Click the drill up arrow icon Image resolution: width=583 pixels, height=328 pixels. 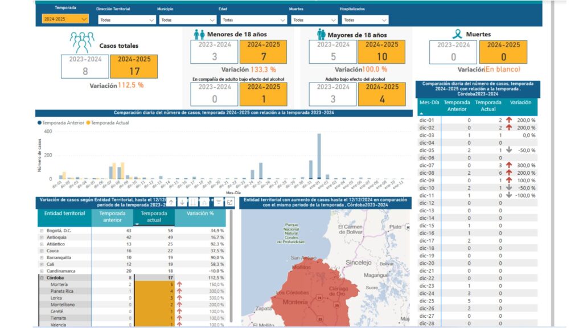click(170, 202)
